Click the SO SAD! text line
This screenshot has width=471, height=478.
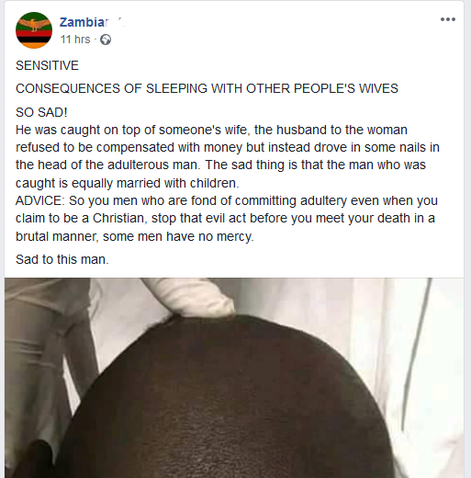(41, 112)
